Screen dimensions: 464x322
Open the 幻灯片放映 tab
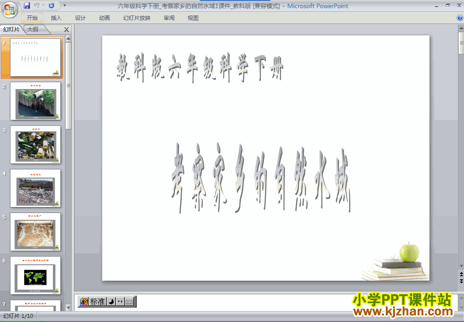click(137, 18)
